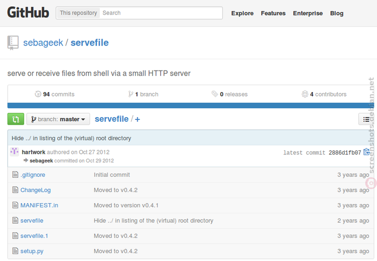Open the setup.py file
Screen dimensions: 377x261
click(32, 251)
